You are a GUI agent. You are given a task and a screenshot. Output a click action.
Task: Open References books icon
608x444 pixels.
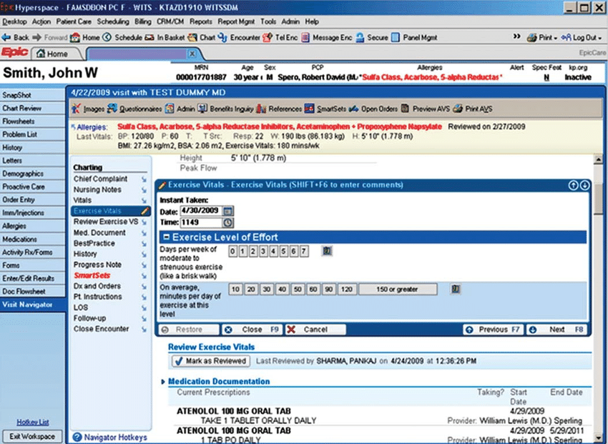click(261, 109)
